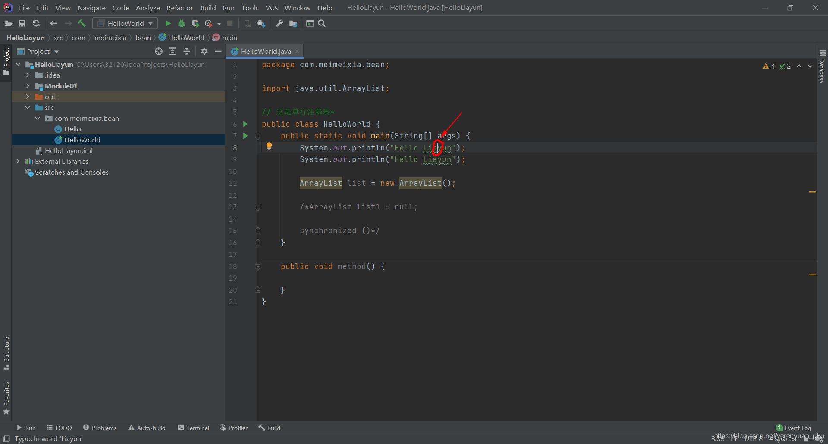Click the Run Anything icon in toolbar

pos(310,23)
